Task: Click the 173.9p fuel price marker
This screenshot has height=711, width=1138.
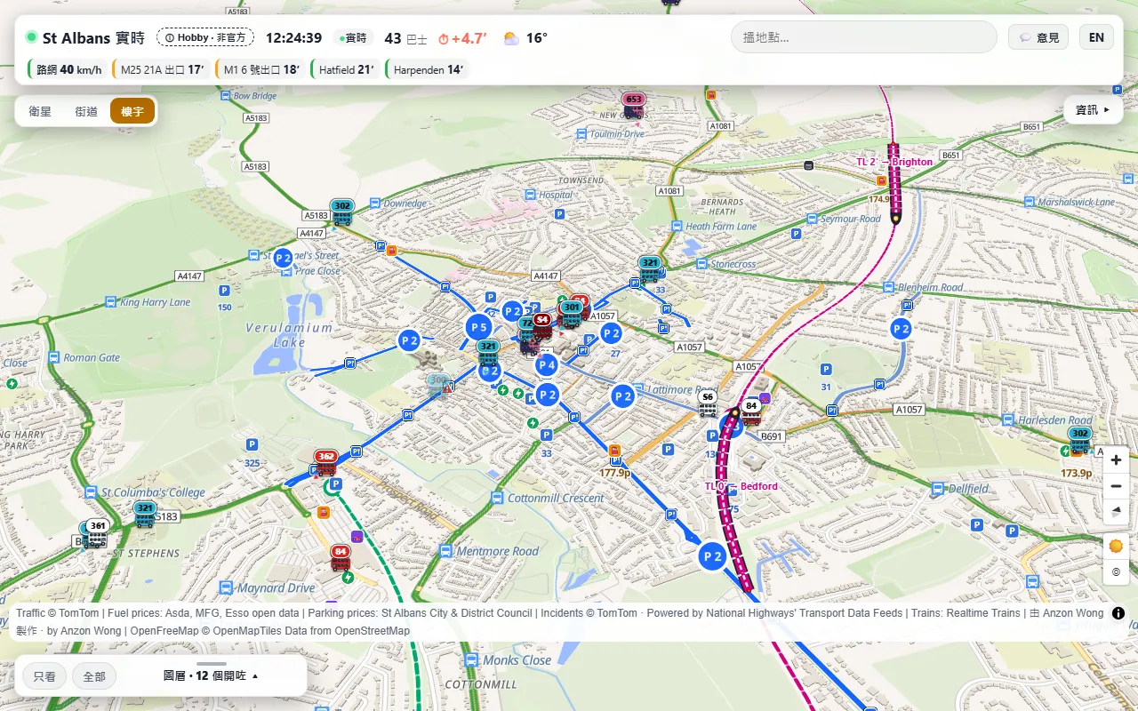Action: (x=1076, y=474)
